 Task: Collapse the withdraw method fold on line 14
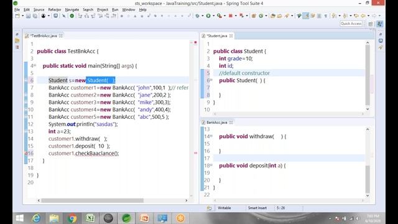pyautogui.click(x=211, y=136)
